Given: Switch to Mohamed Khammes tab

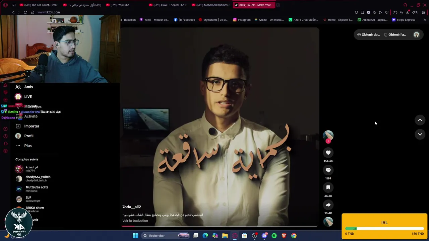Looking at the screenshot, I should click(x=210, y=5).
